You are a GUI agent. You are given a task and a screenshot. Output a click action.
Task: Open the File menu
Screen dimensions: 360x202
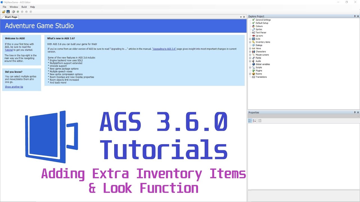(x=4, y=7)
